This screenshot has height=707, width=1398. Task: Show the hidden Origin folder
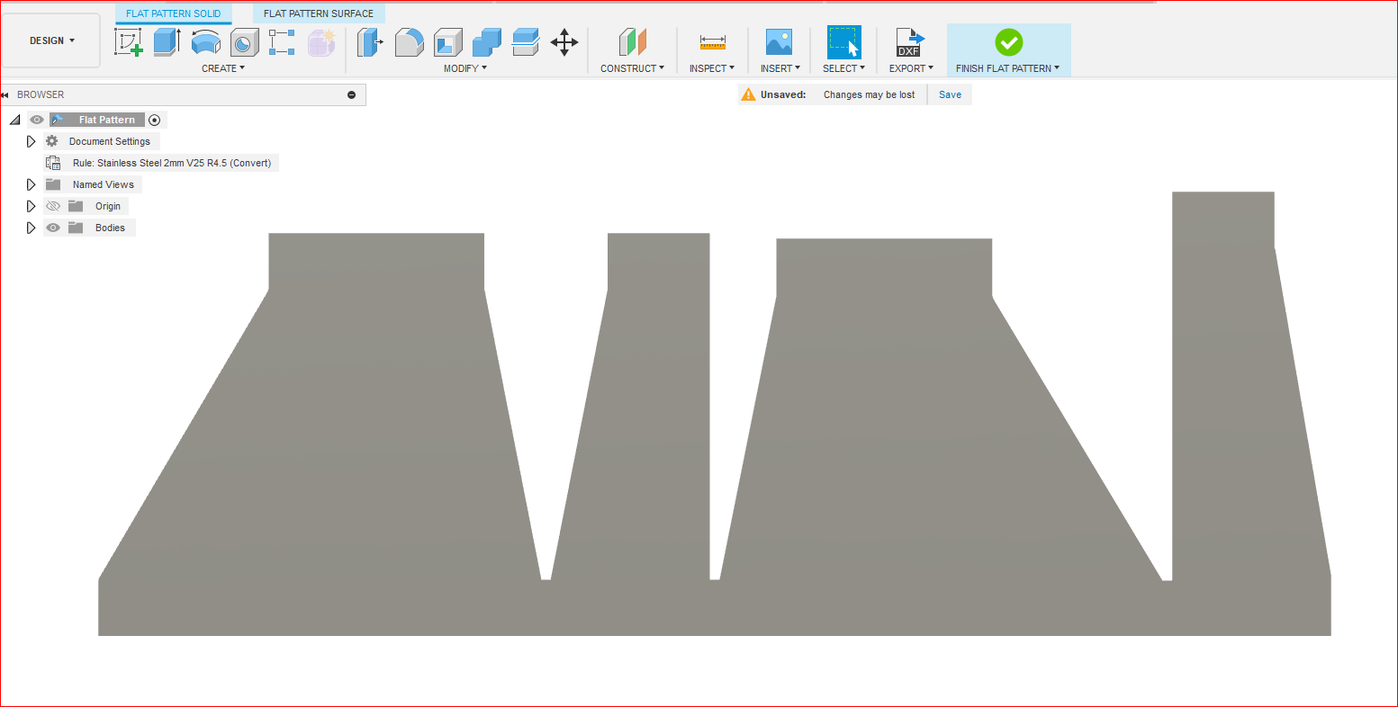pyautogui.click(x=52, y=205)
